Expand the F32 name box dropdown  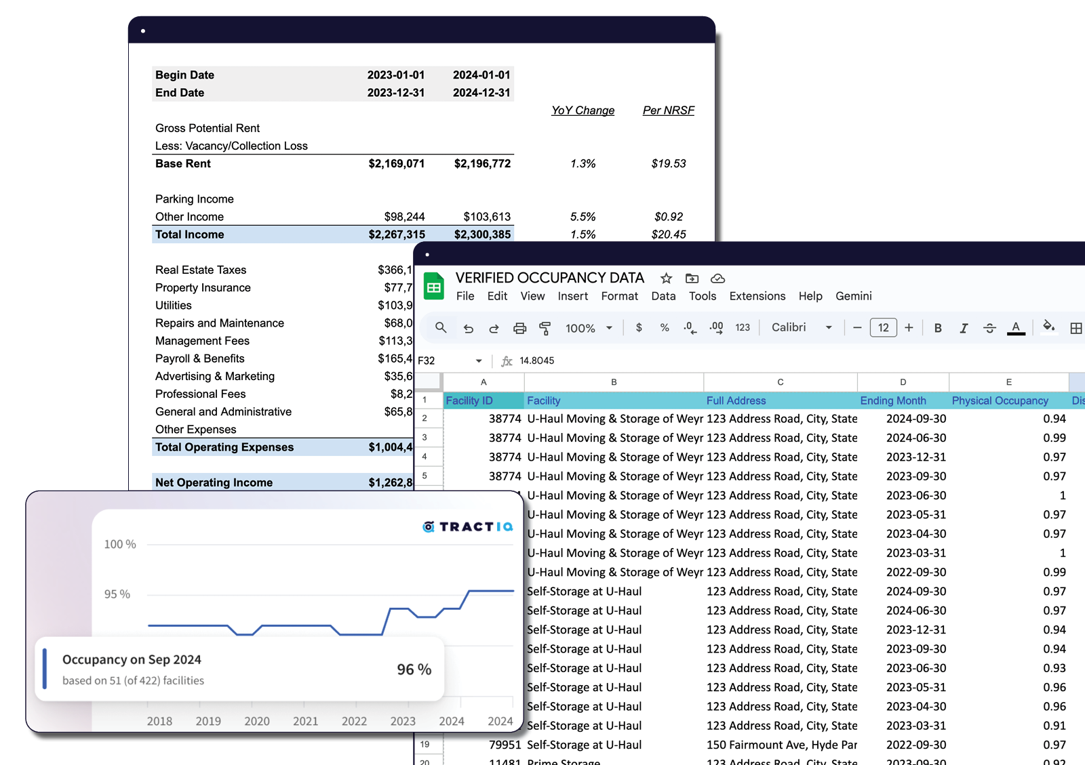tap(479, 360)
